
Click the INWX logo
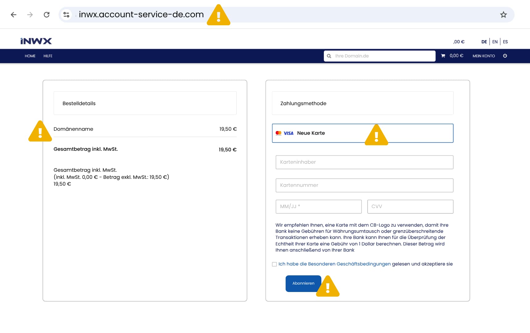point(36,41)
